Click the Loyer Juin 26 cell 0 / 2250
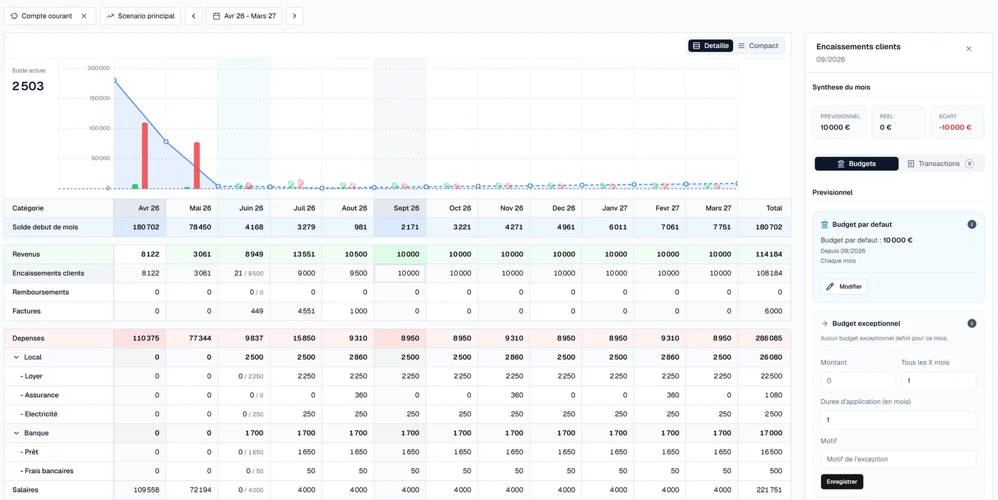 tap(244, 377)
